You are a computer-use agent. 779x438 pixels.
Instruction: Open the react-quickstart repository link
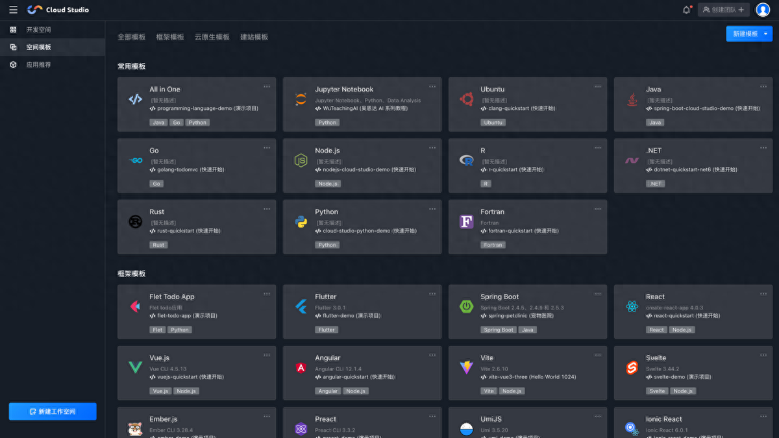[682, 316]
